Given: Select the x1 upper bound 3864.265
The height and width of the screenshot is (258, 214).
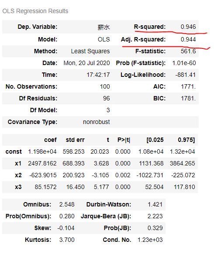Looking at the screenshot, I should click(183, 163).
